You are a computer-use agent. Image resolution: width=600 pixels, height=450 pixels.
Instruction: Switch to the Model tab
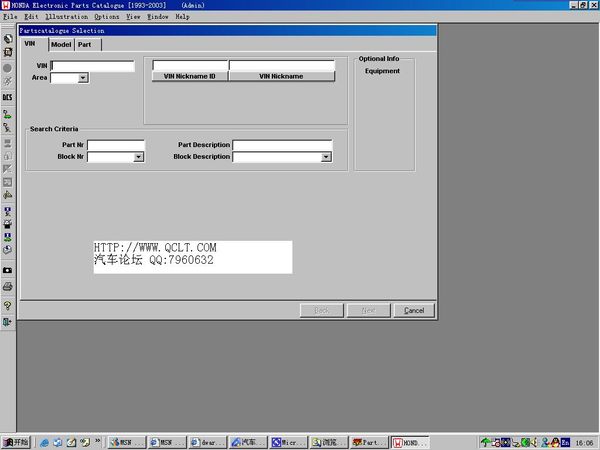(61, 45)
